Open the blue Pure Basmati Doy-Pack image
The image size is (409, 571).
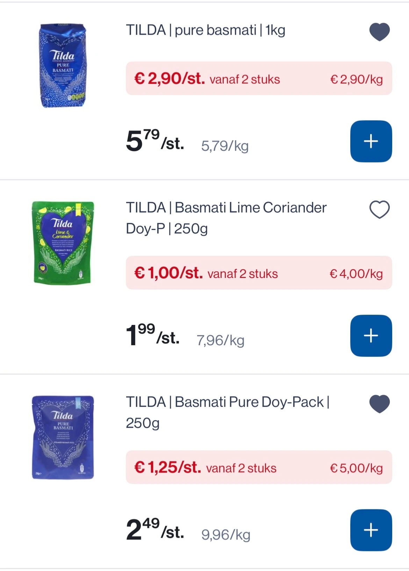63,437
